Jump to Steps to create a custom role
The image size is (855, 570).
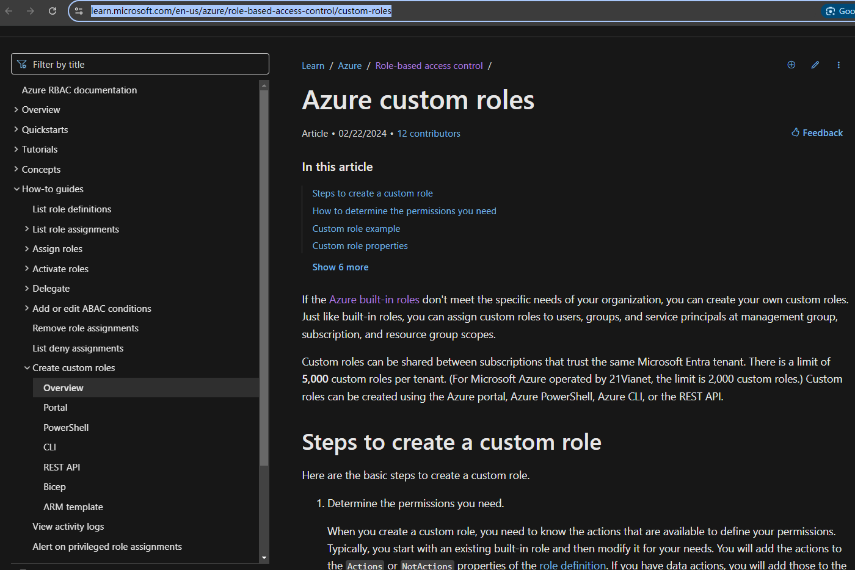373,193
